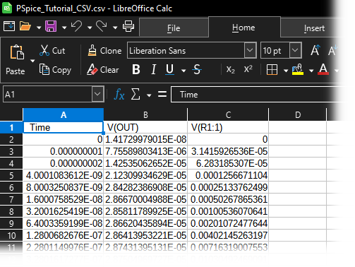Select column B header
355x267 pixels.
pyautogui.click(x=145, y=115)
